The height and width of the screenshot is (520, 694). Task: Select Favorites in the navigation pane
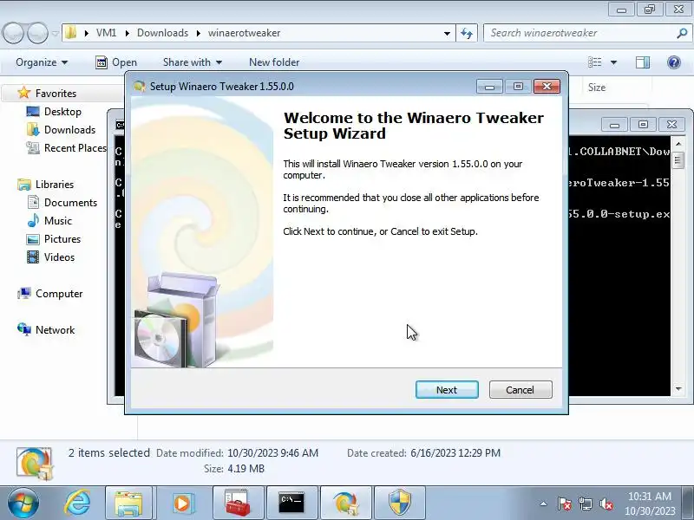(56, 94)
